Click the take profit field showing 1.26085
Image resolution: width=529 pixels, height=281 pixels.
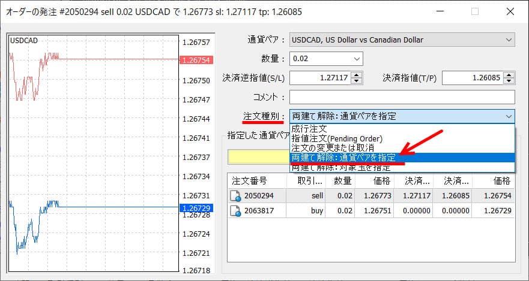pyautogui.click(x=472, y=78)
